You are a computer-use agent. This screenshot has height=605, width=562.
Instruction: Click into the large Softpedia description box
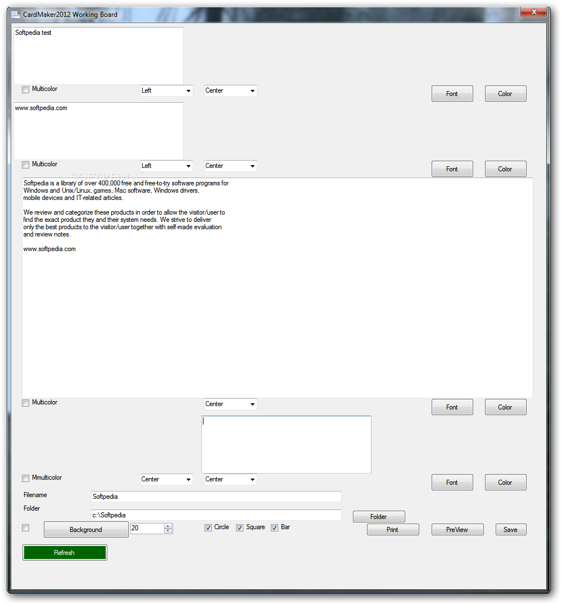click(x=278, y=288)
